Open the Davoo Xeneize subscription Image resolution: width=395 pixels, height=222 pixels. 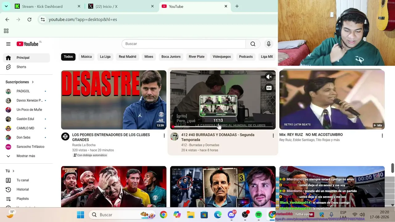coord(27,101)
